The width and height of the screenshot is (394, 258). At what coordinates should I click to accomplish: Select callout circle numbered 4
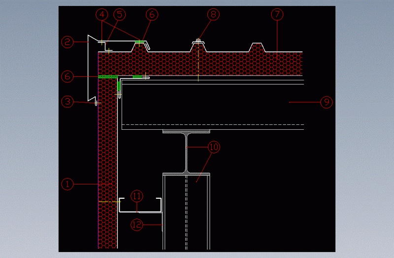102,14
